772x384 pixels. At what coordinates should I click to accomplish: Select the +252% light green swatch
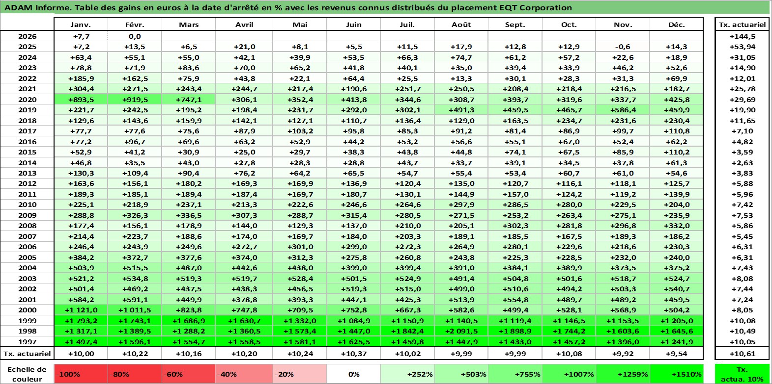coord(407,374)
